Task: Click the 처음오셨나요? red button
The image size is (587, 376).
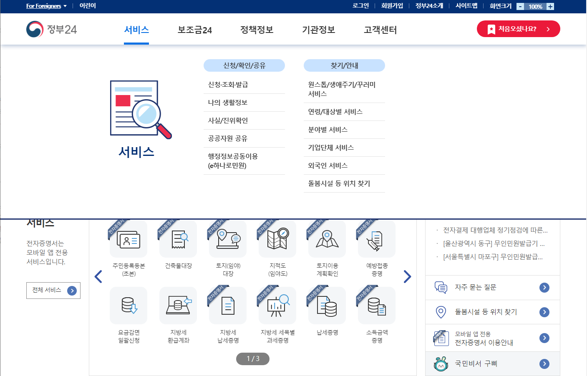Action: [518, 29]
